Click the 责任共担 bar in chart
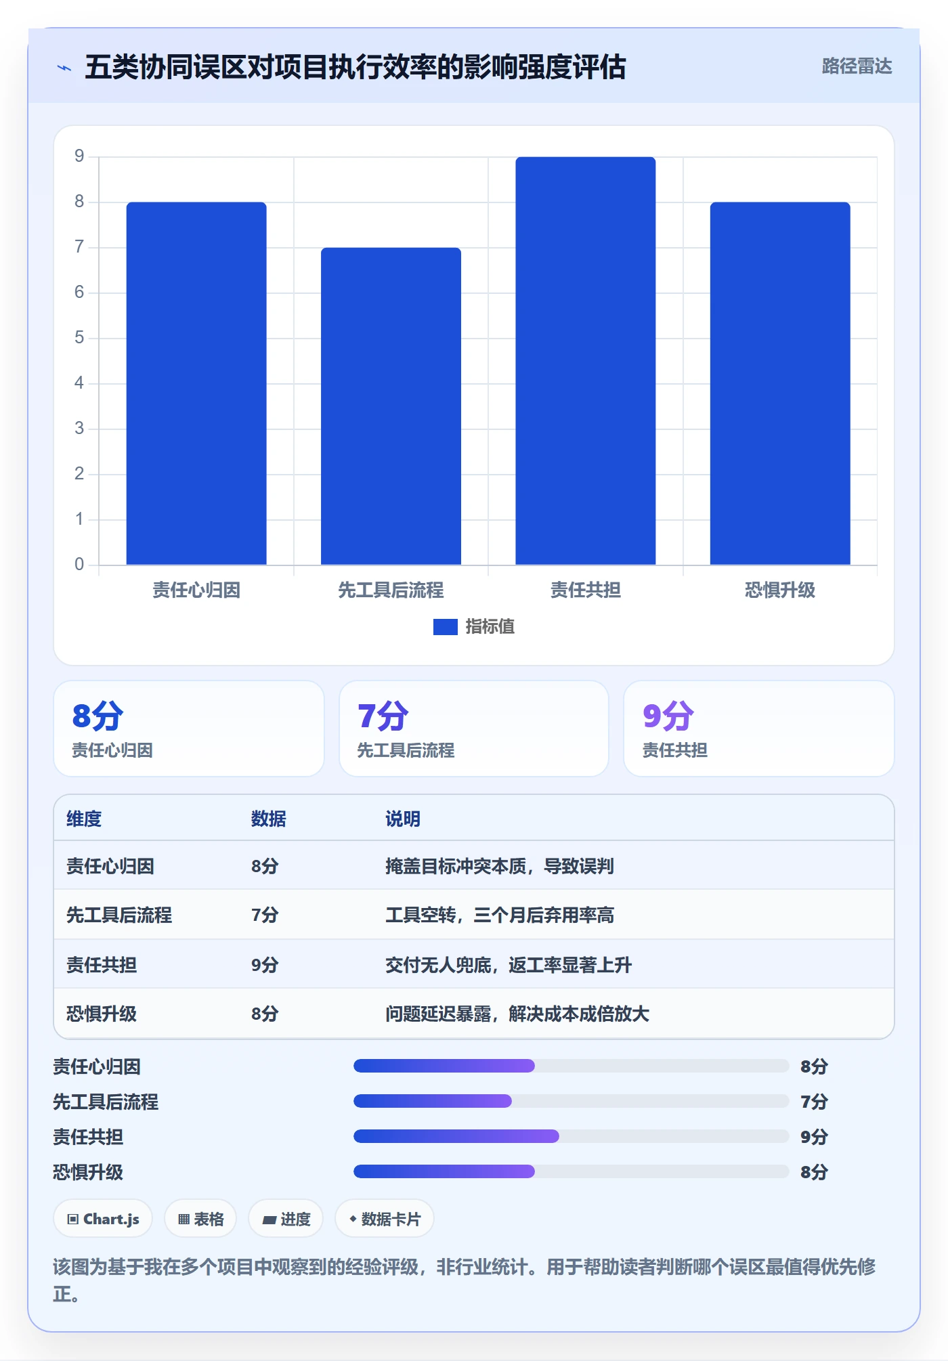Screen dimensions: 948x1361 (586, 361)
